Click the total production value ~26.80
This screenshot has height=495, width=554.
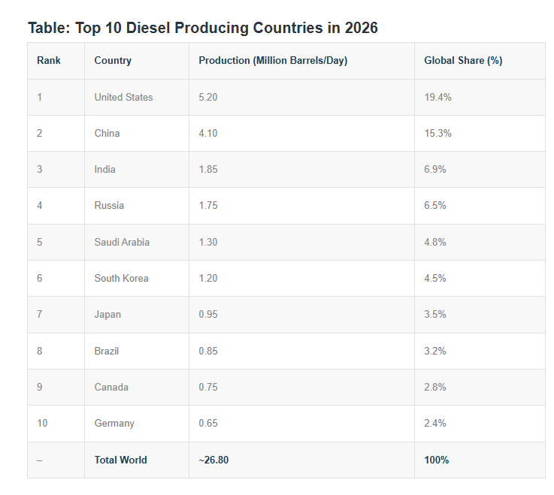pos(213,460)
